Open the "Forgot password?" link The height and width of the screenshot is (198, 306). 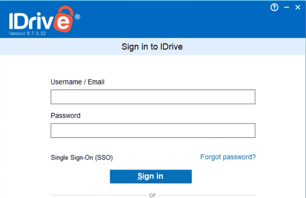point(228,157)
